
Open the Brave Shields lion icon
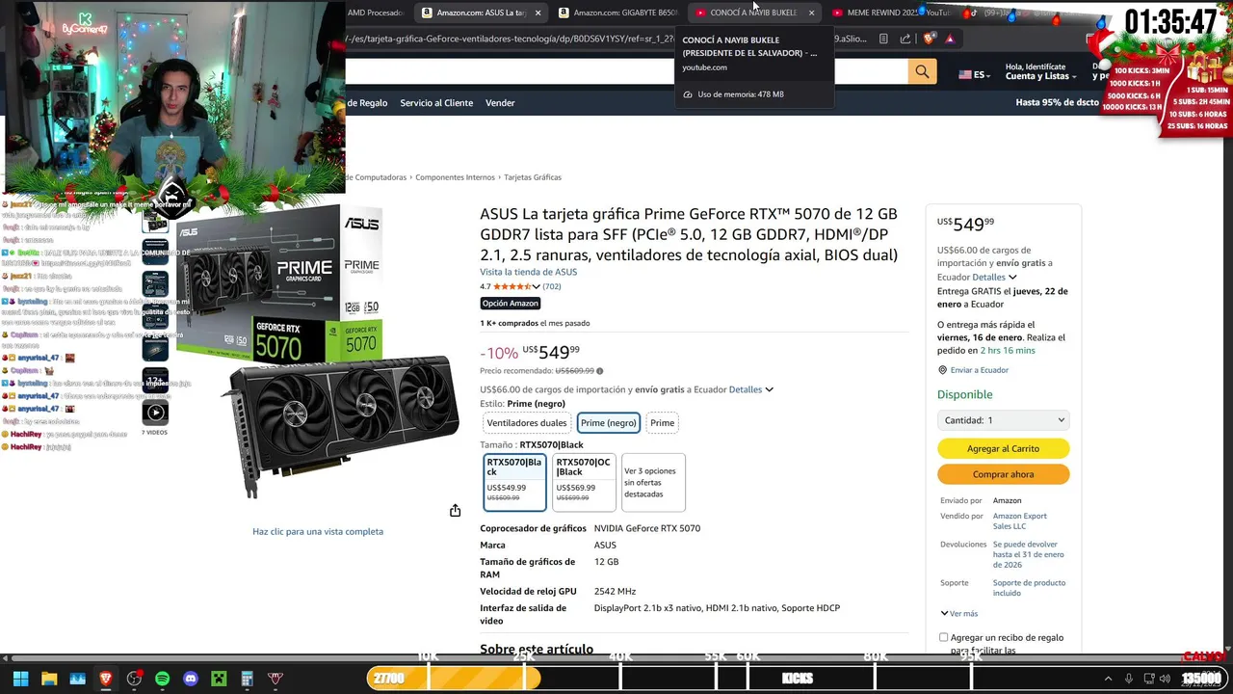point(929,39)
